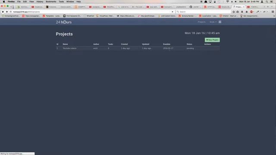This screenshot has width=276, height=155.
Task: Go to Firefox Home icon
Action: [x=247, y=12]
